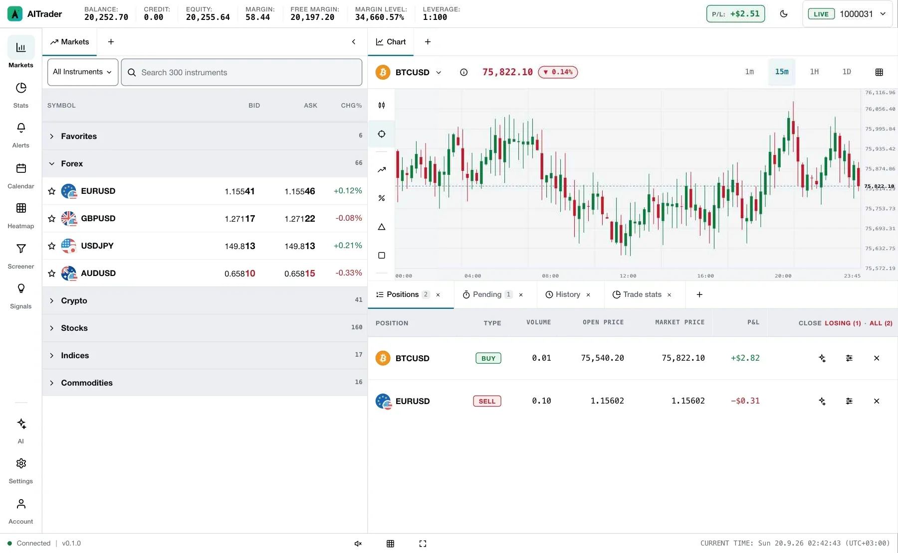Image resolution: width=898 pixels, height=553 pixels.
Task: Favorite EURUSD with the star
Action: pyautogui.click(x=51, y=191)
